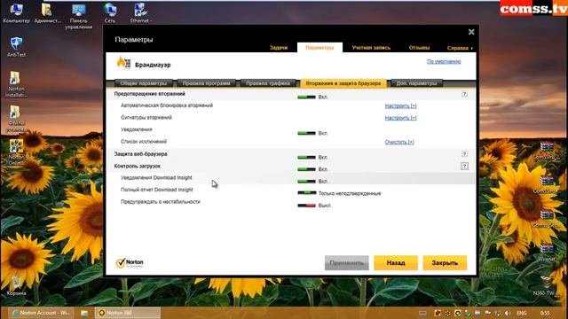The height and width of the screenshot is (319, 568).
Task: Click the Применить button
Action: pyautogui.click(x=347, y=263)
